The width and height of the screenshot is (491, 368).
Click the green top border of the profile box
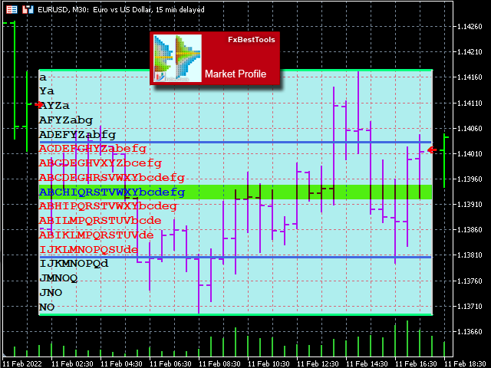(x=236, y=71)
